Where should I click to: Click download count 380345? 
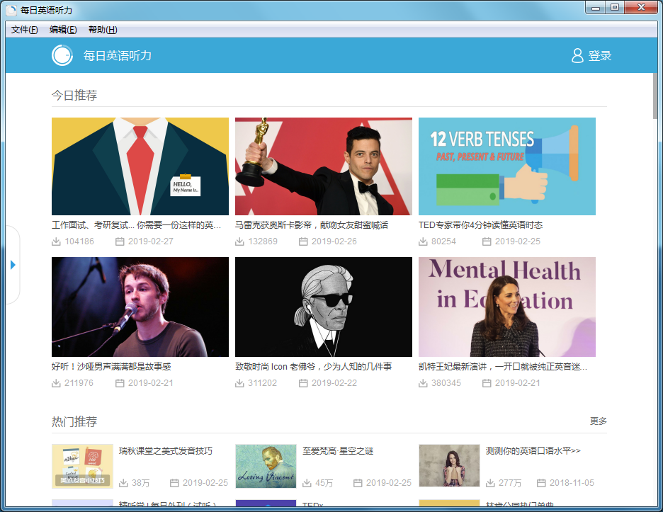click(x=446, y=383)
